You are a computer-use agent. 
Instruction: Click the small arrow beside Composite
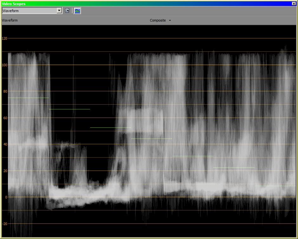click(x=170, y=21)
